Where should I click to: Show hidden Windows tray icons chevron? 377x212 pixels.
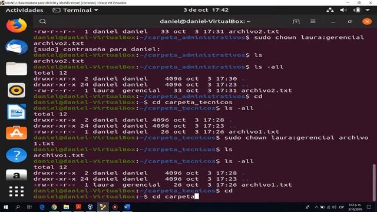click(x=316, y=207)
